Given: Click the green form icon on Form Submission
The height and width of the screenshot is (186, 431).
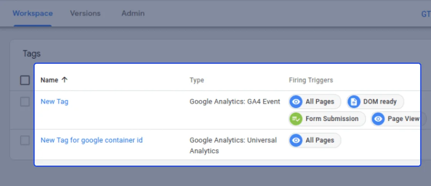Looking at the screenshot, I should coord(296,119).
